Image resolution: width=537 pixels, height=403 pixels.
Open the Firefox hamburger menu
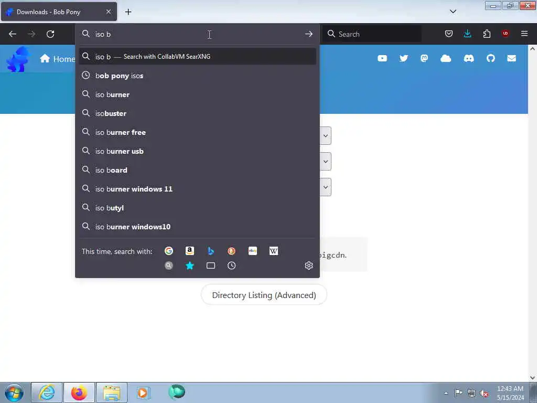click(x=524, y=34)
